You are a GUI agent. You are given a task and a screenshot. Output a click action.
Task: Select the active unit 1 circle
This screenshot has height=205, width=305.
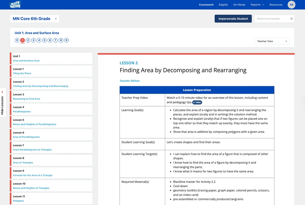click(x=23, y=40)
